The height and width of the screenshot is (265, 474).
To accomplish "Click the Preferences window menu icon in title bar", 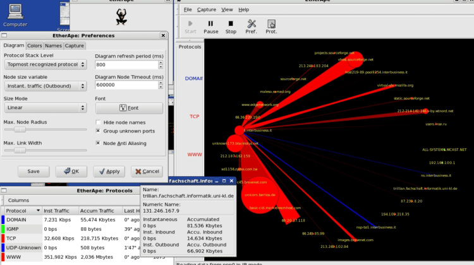I will click(x=4, y=35).
